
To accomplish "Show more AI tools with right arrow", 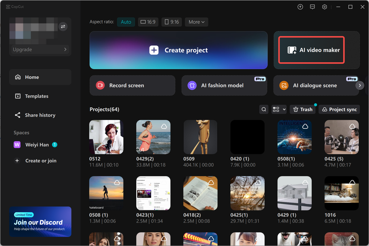I will click(360, 85).
